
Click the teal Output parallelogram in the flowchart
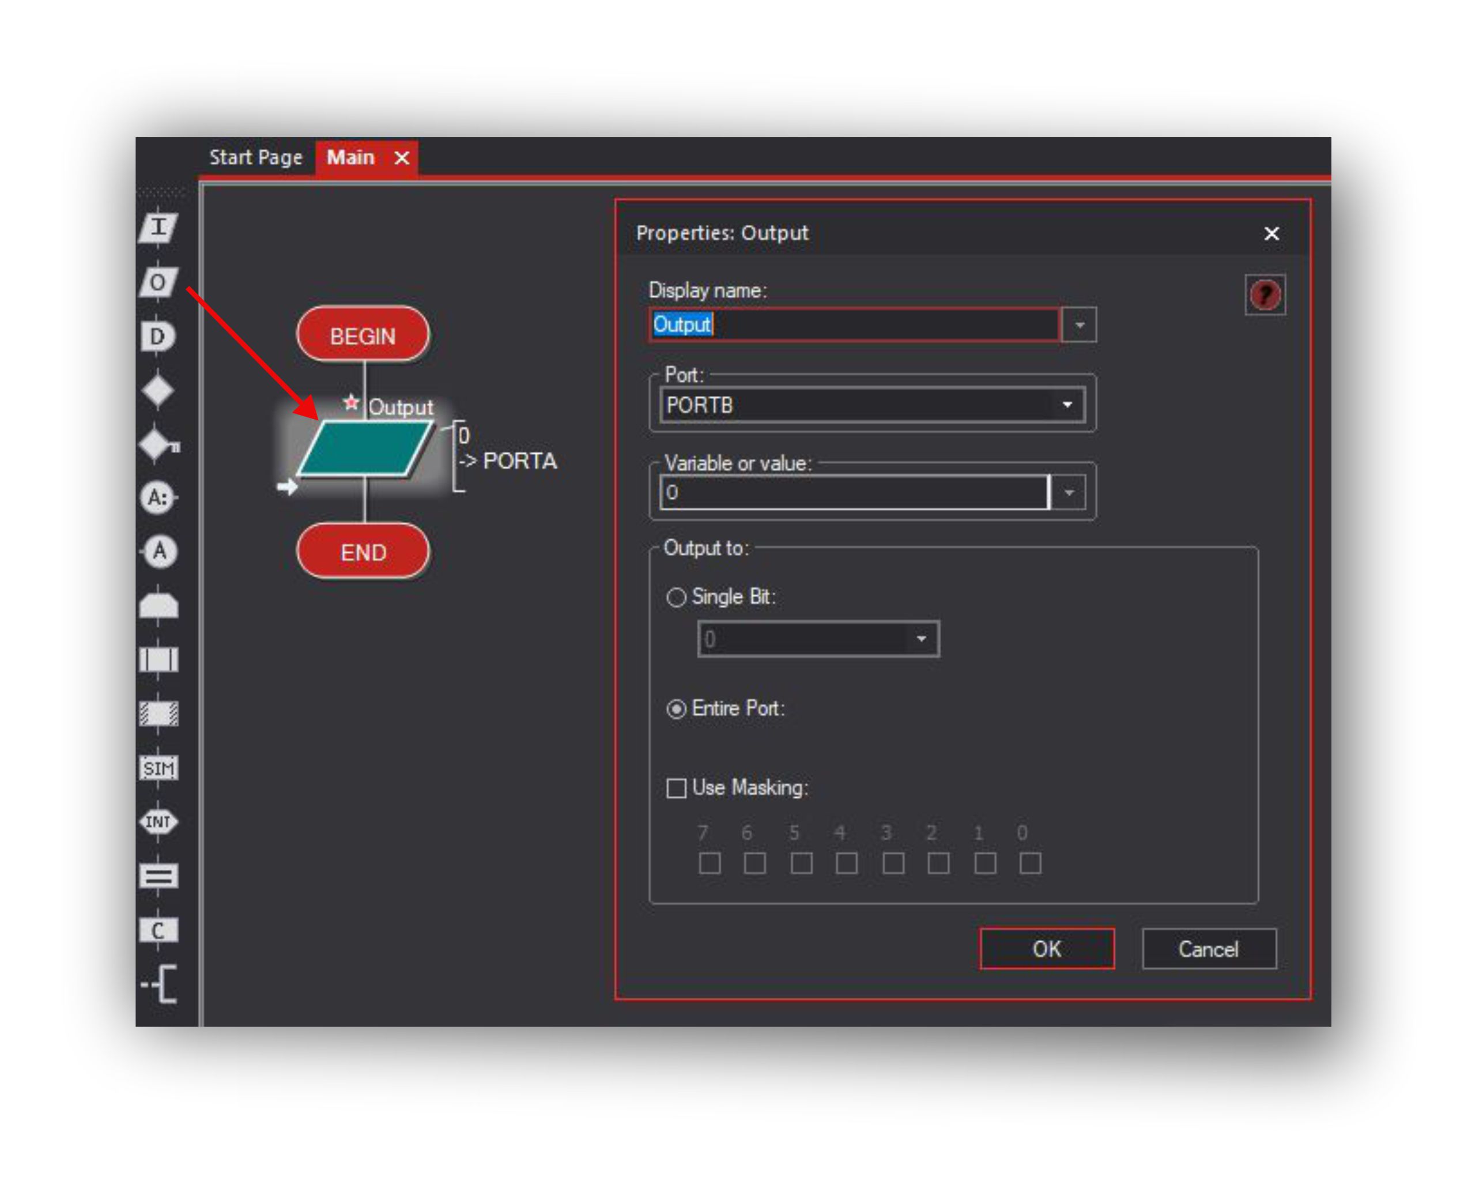click(366, 449)
